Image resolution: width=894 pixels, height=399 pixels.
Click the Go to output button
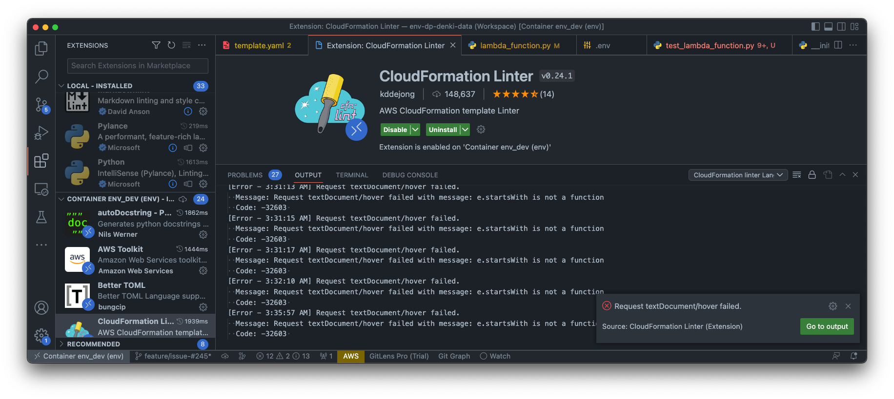[827, 326]
